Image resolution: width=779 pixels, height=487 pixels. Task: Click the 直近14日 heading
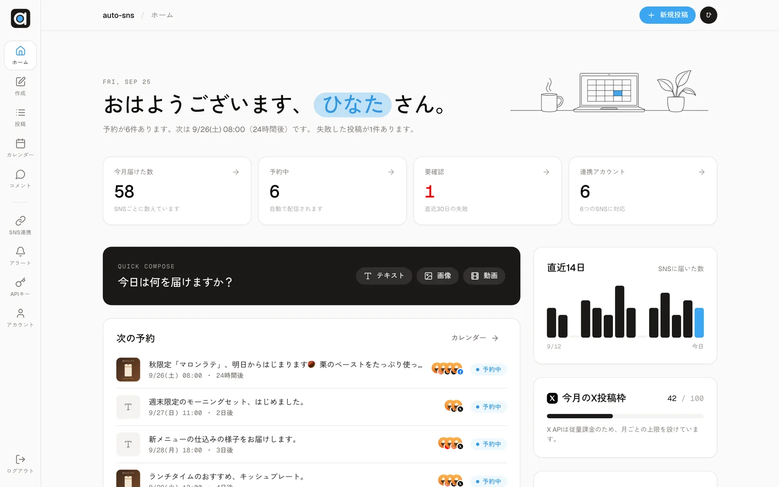click(x=566, y=268)
